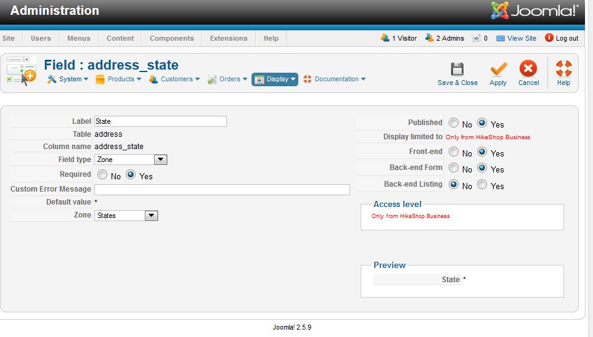The image size is (593, 337).
Task: Set Back-end Listing to No
Action: (x=454, y=184)
